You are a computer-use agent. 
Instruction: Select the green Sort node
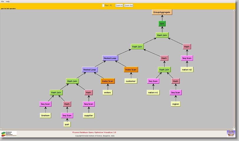(162, 23)
